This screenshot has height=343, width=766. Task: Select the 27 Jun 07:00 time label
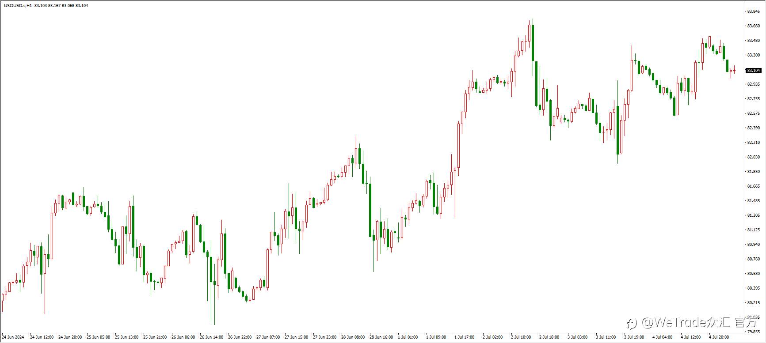point(268,337)
